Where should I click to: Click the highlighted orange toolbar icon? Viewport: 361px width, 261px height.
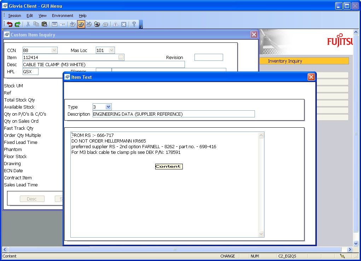click(81, 24)
